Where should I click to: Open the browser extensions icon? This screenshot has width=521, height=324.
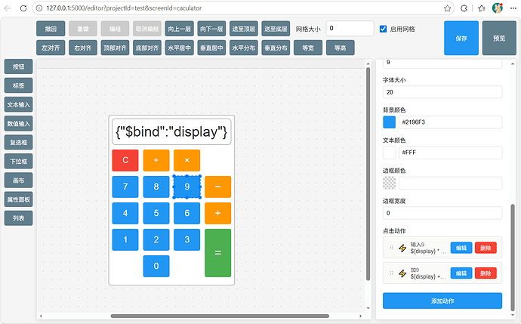tap(464, 8)
